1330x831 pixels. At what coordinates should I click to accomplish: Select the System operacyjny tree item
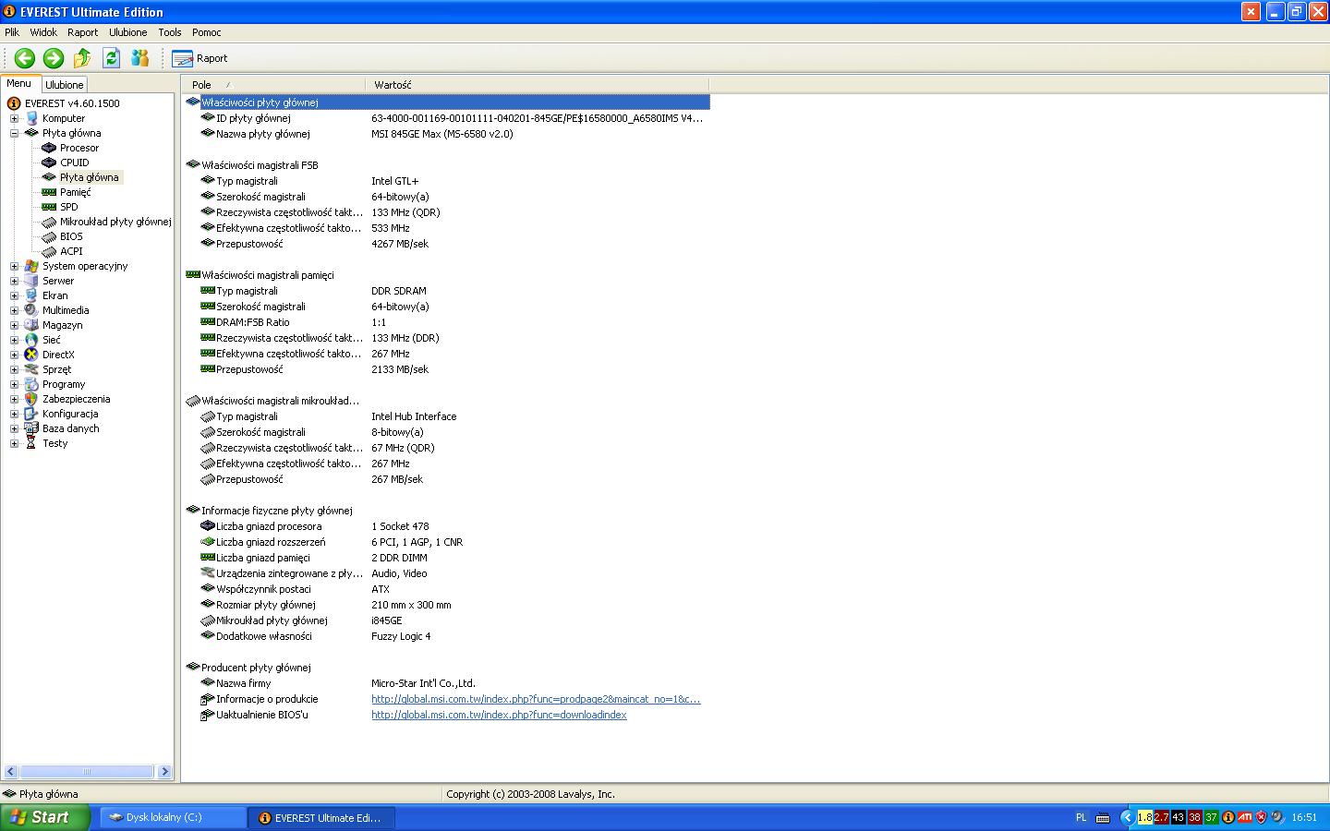click(x=85, y=266)
